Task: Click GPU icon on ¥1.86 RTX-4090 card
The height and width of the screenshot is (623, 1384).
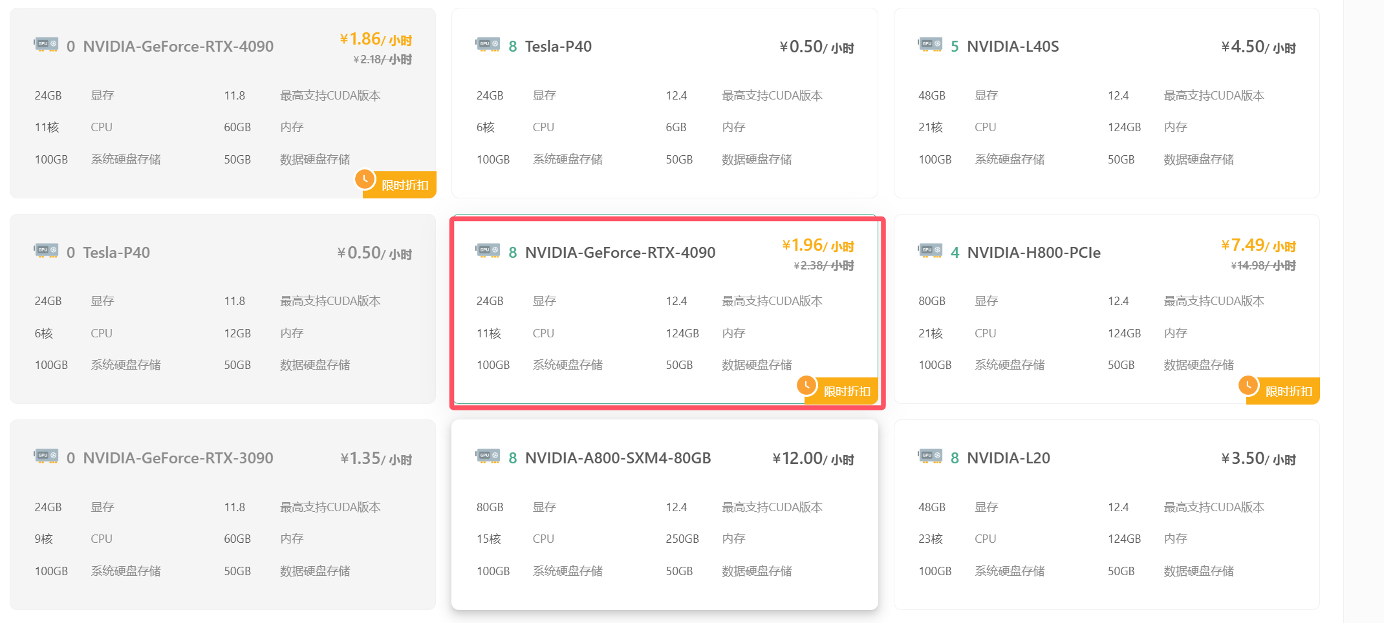Action: [46, 45]
